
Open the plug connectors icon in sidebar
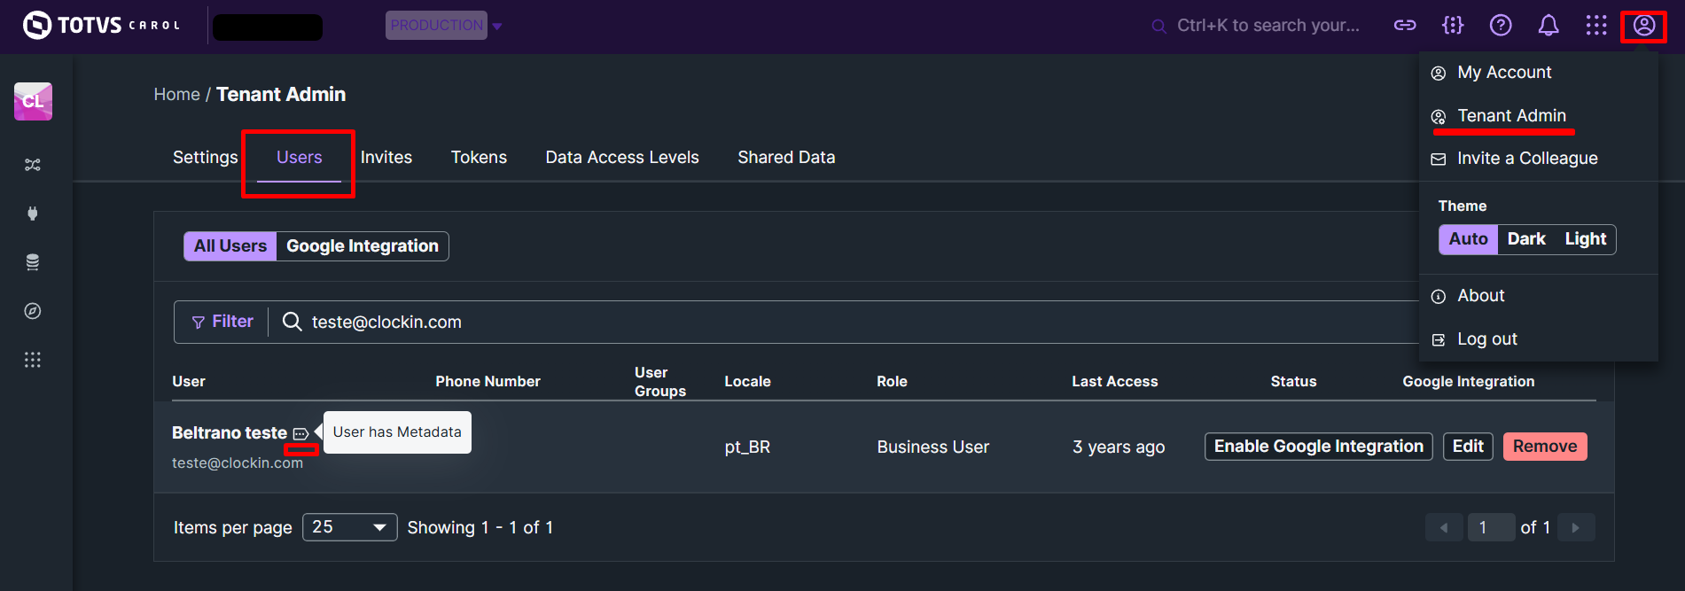coord(33,214)
